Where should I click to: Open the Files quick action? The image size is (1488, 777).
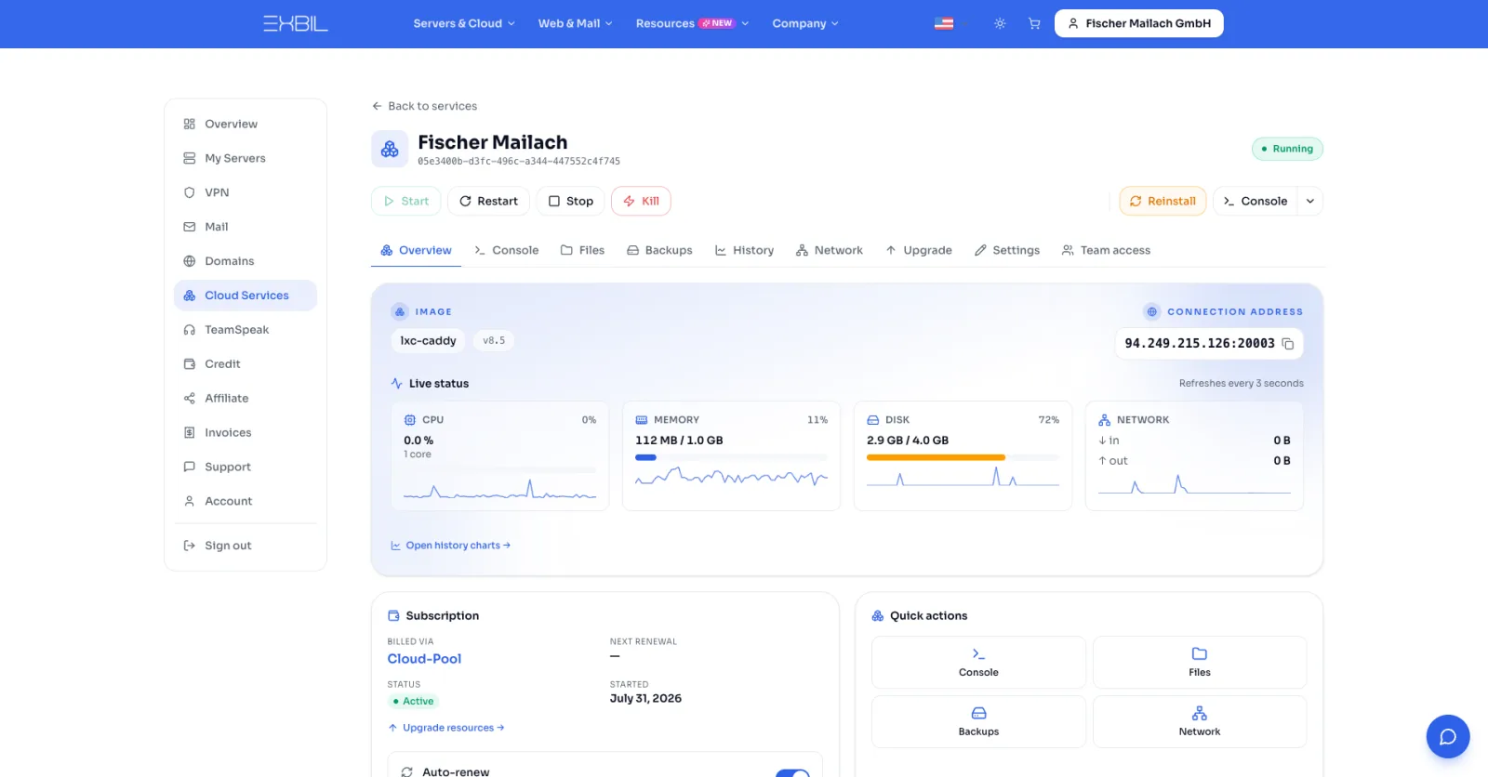coord(1200,662)
